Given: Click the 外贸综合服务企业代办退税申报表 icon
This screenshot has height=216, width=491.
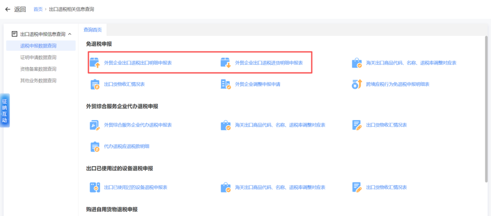Looking at the screenshot, I should coord(94,125).
